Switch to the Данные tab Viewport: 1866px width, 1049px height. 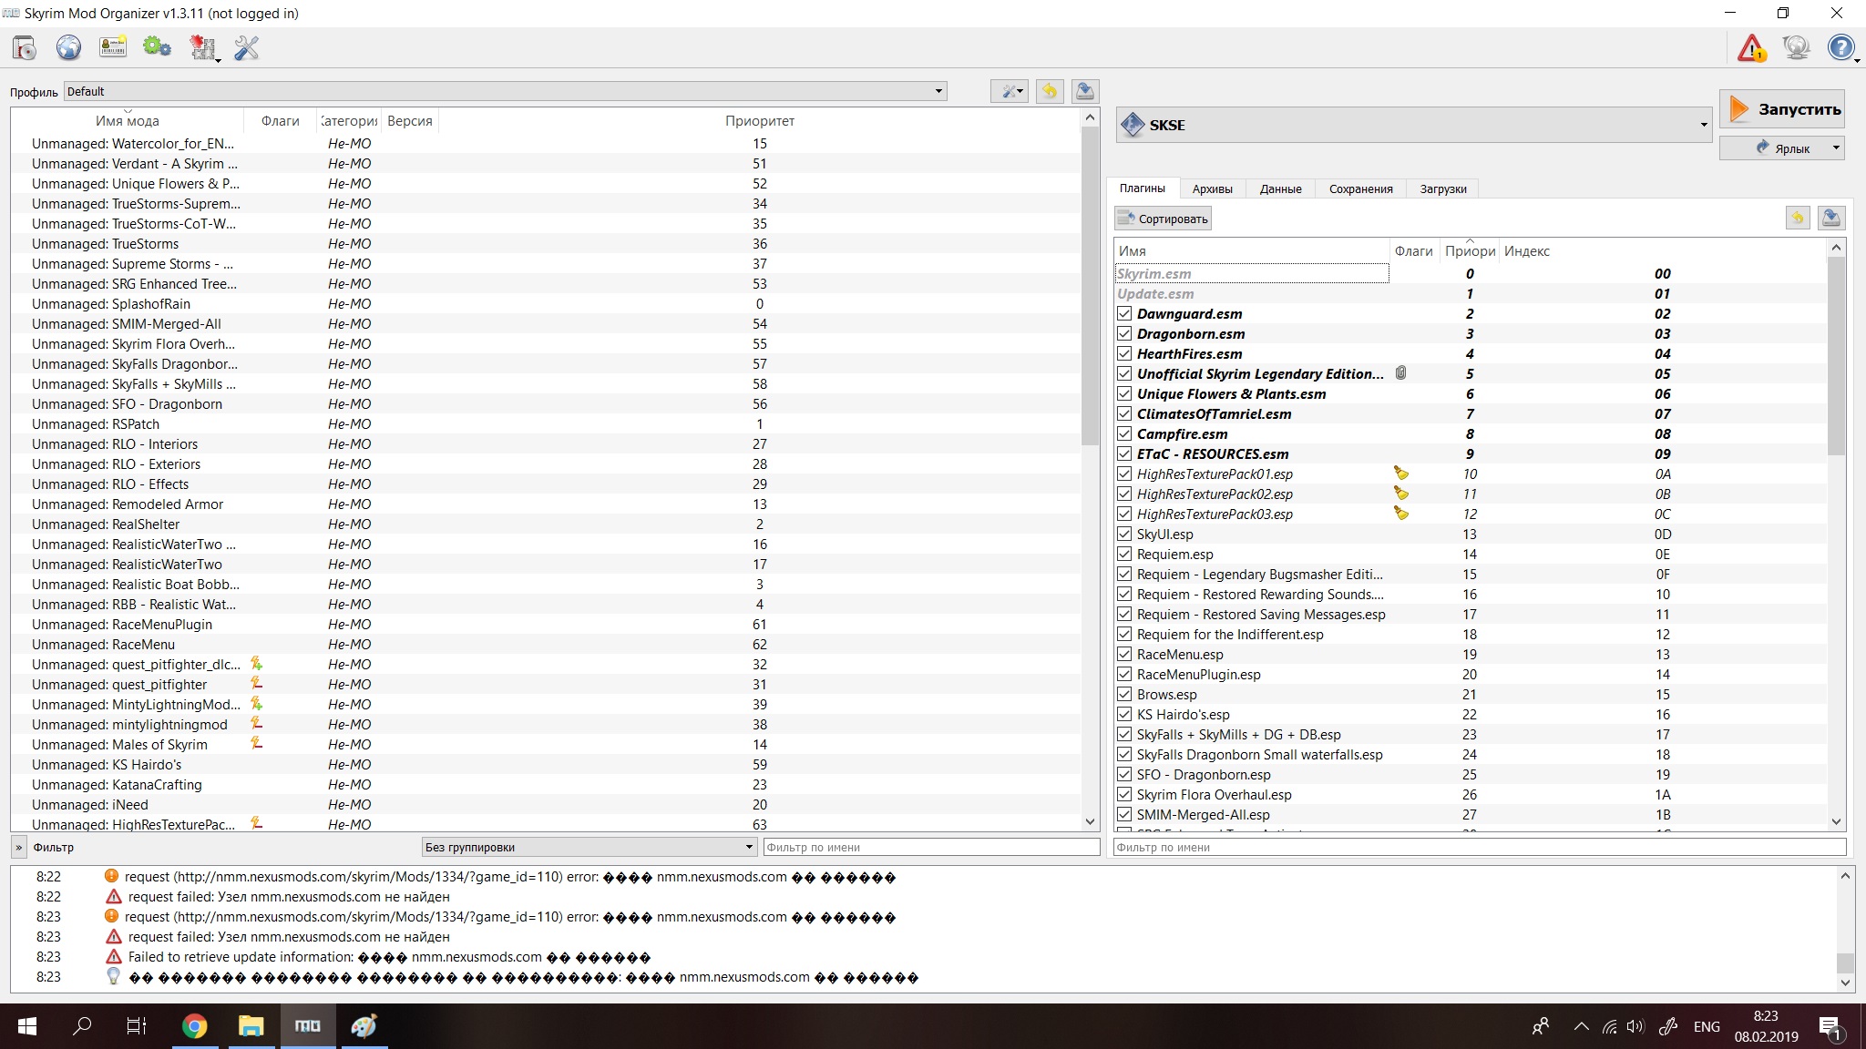tap(1280, 188)
